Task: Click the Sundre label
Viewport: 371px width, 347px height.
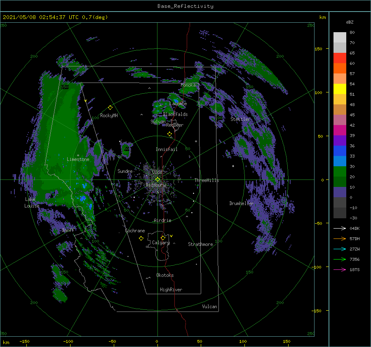Action: coord(125,171)
